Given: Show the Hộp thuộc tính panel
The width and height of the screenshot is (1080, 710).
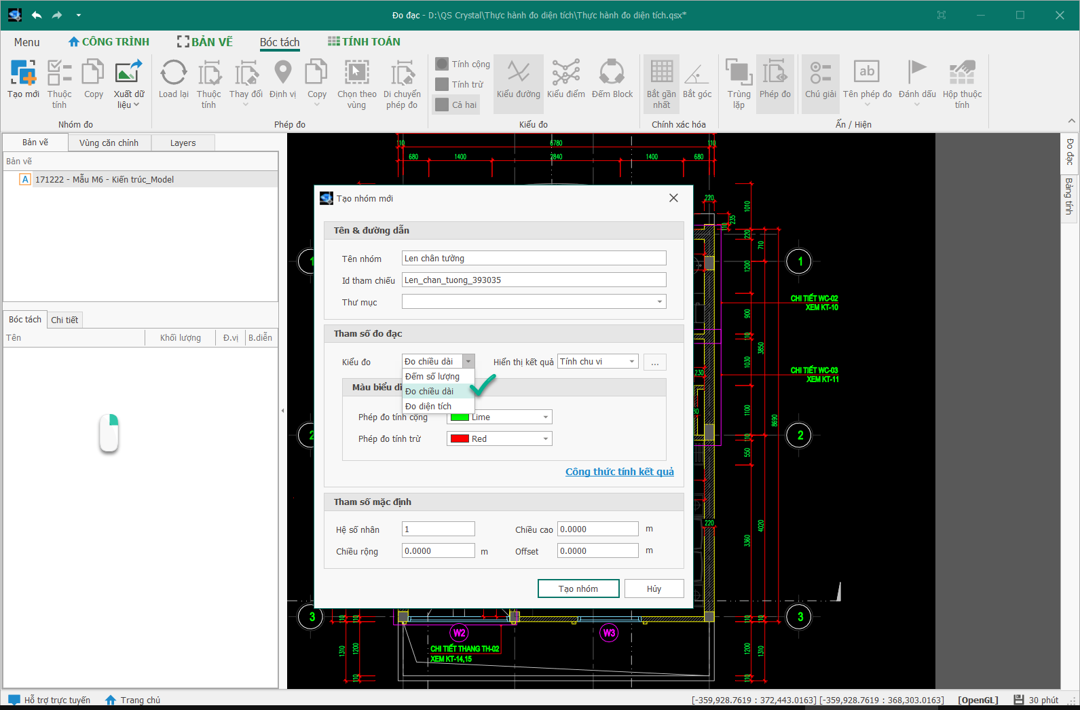Looking at the screenshot, I should (x=962, y=83).
